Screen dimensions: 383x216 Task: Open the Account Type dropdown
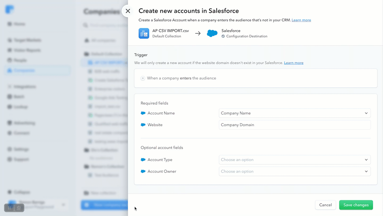click(295, 160)
